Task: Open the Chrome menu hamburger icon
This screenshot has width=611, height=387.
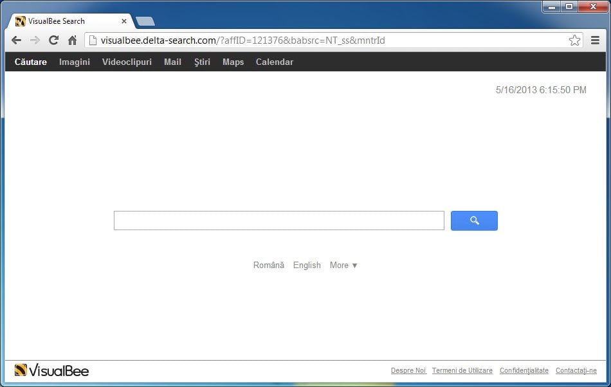Action: pyautogui.click(x=595, y=40)
